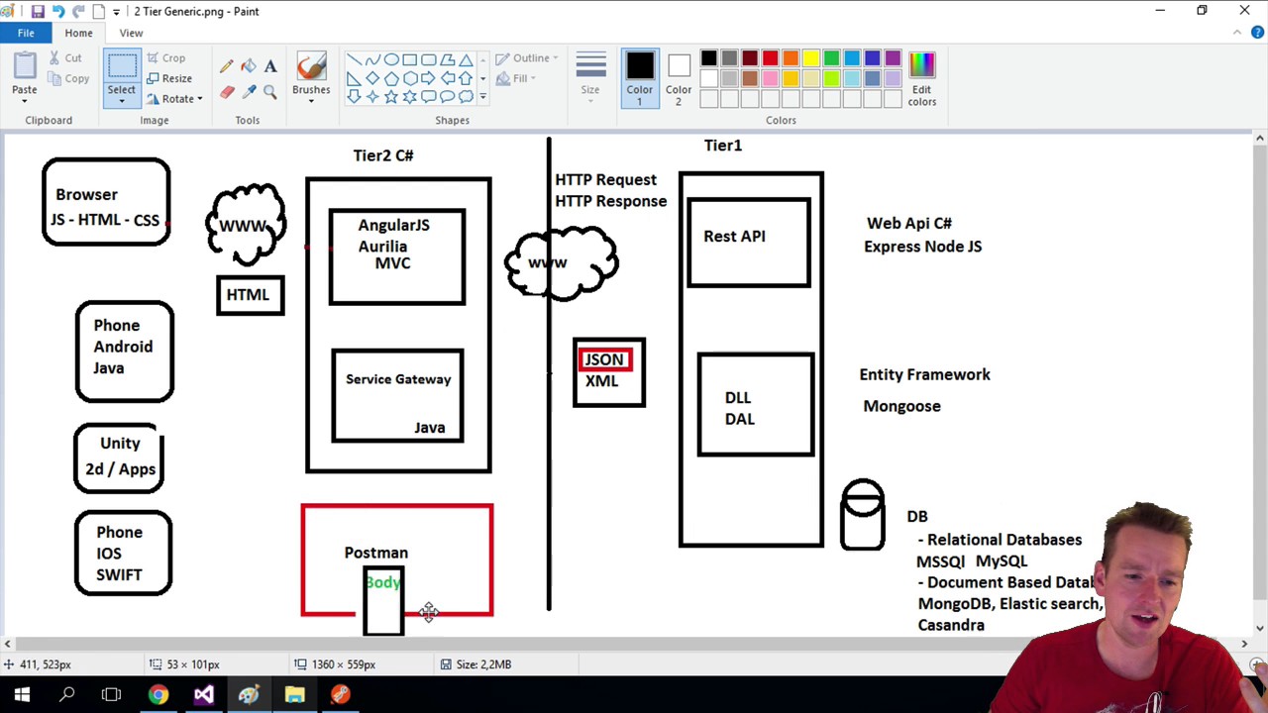1268x713 pixels.
Task: Activate Color 1 selector
Action: [639, 78]
